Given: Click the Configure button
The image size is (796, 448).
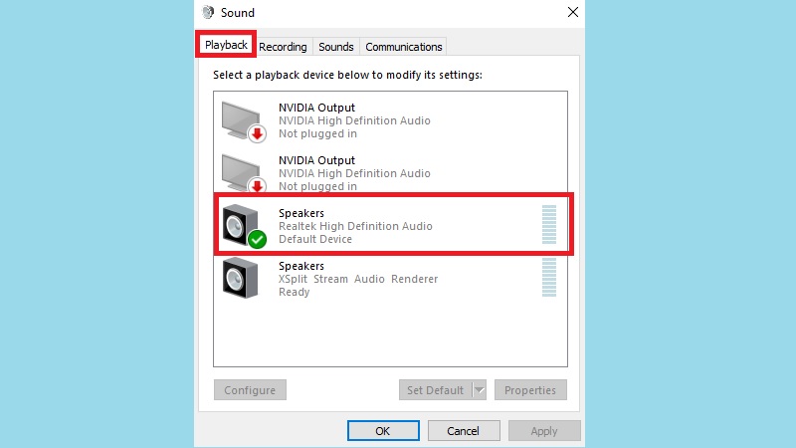Looking at the screenshot, I should click(250, 390).
